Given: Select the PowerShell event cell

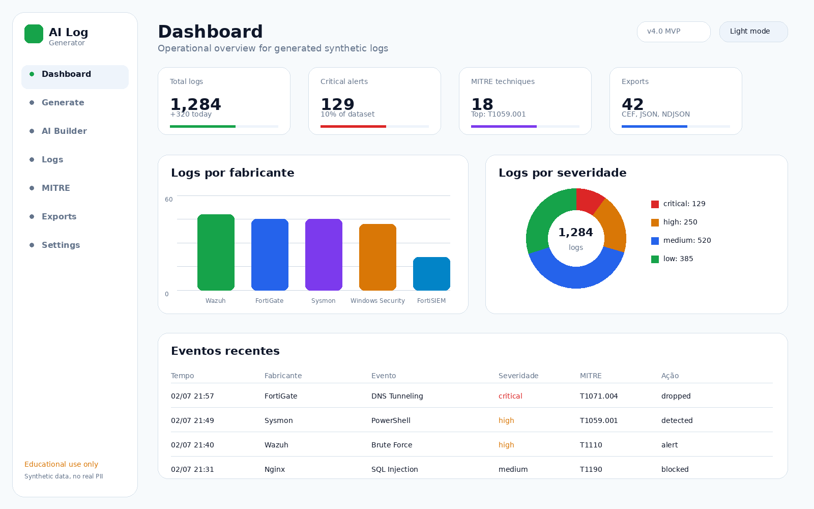Looking at the screenshot, I should coord(391,420).
